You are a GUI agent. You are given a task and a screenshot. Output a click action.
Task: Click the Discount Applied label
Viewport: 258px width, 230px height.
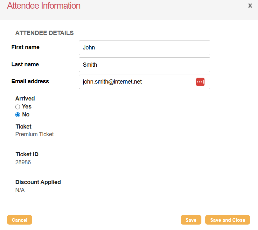[x=38, y=182]
